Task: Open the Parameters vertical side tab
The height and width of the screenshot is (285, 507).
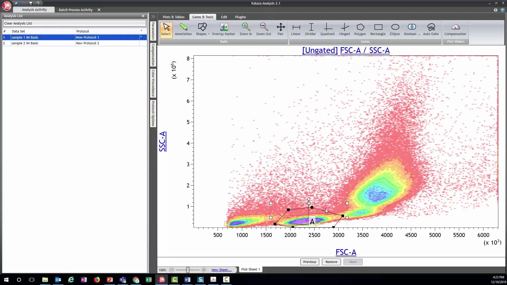Action: [153, 31]
